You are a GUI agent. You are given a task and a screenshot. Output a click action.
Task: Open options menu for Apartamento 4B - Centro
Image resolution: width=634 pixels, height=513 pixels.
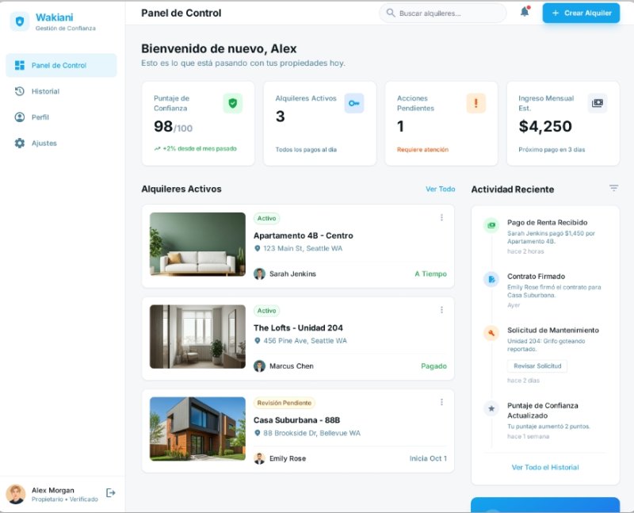pos(441,218)
